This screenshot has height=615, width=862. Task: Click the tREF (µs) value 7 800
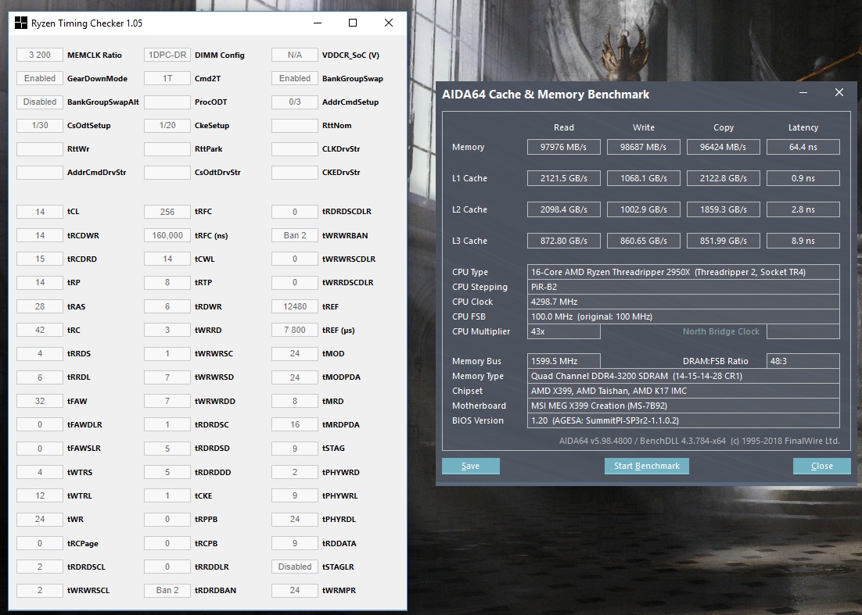[x=295, y=330]
